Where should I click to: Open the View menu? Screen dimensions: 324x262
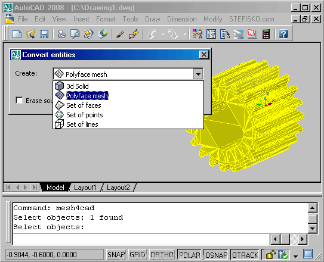[x=59, y=19]
